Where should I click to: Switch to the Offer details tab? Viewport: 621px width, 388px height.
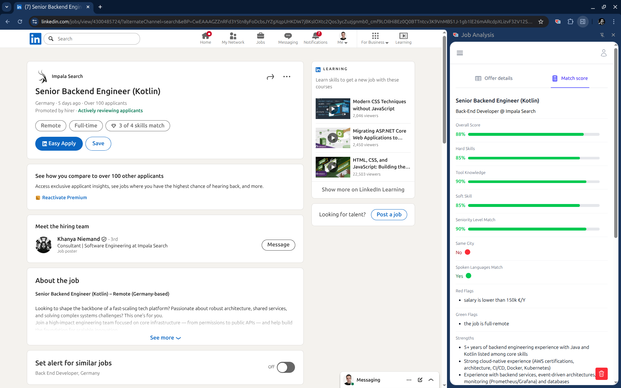tap(494, 78)
